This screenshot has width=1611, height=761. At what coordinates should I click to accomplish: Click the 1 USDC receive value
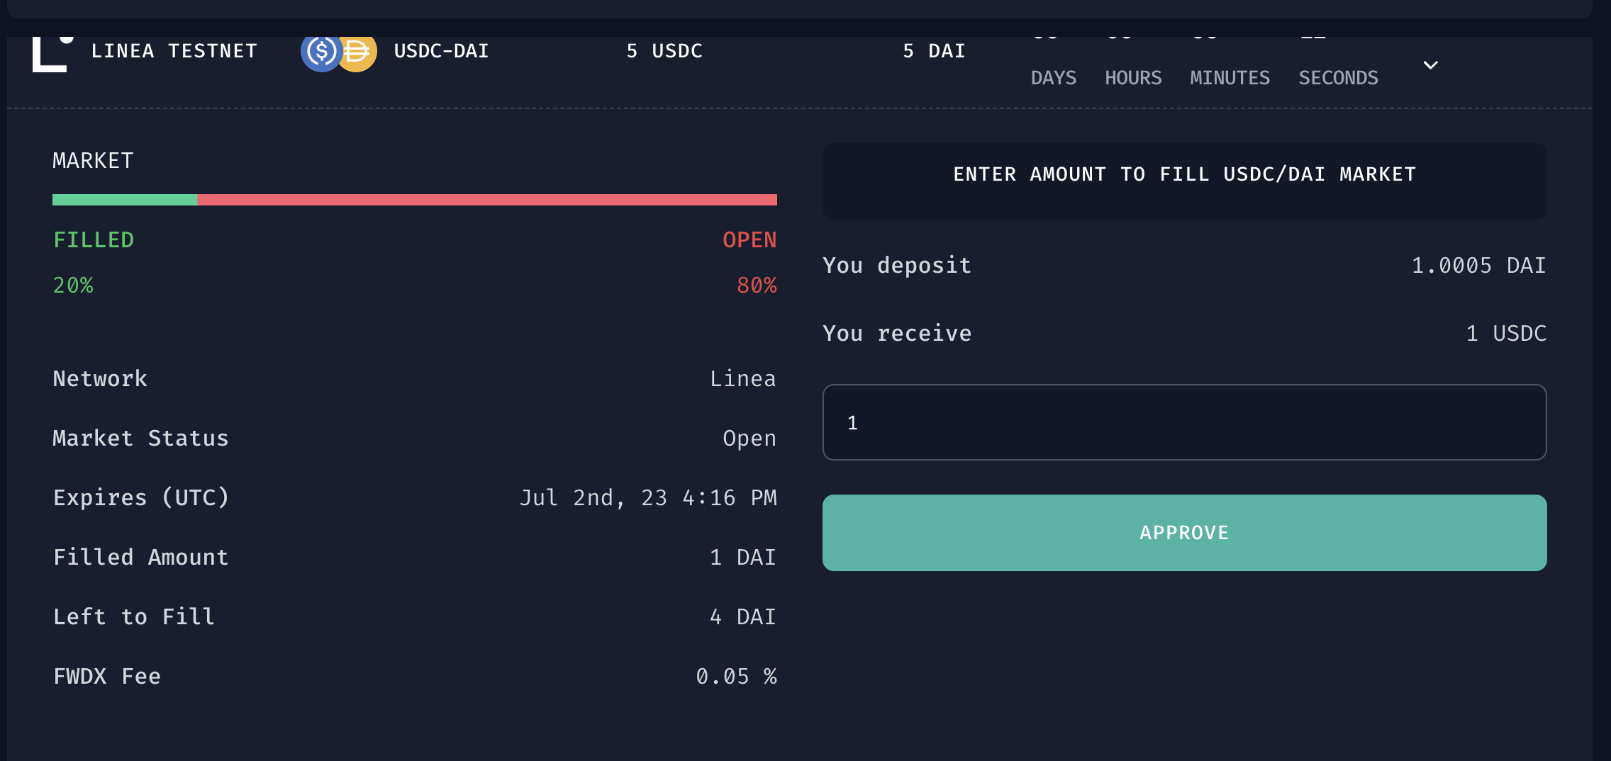(x=1506, y=334)
